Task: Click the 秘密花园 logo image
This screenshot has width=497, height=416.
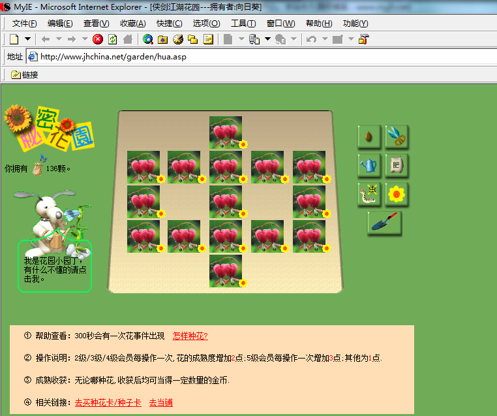Action: click(50, 128)
